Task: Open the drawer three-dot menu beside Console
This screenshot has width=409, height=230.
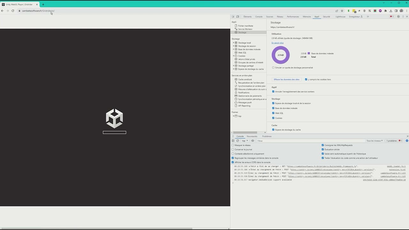Action: click(233, 136)
